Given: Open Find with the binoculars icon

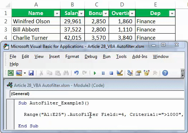Looking at the screenshot, I should 66,73.
